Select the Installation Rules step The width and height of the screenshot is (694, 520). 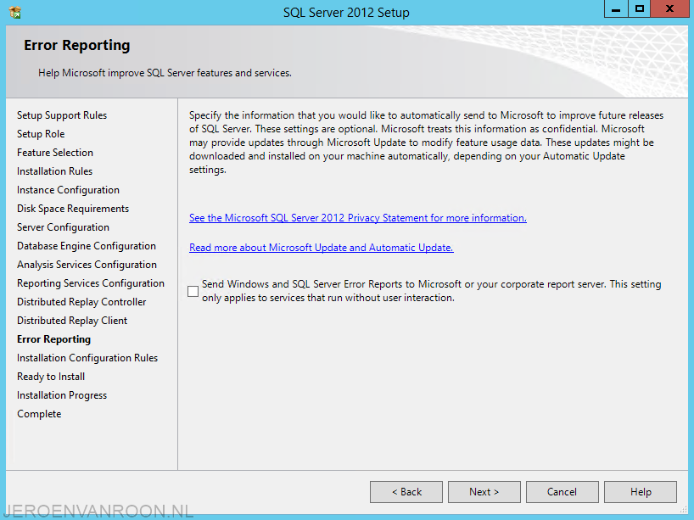[x=55, y=171]
